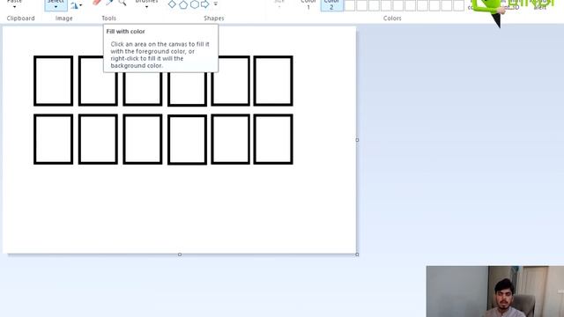Pick the first empty custom color slot after Color 2
The height and width of the screenshot is (317, 564).
pos(350,5)
